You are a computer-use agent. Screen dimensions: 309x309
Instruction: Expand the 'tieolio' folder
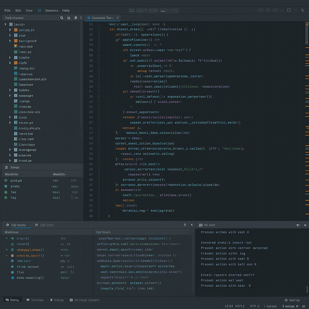click(x=10, y=57)
